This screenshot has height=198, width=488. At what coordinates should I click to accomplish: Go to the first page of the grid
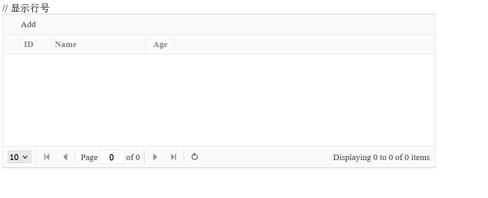point(47,157)
